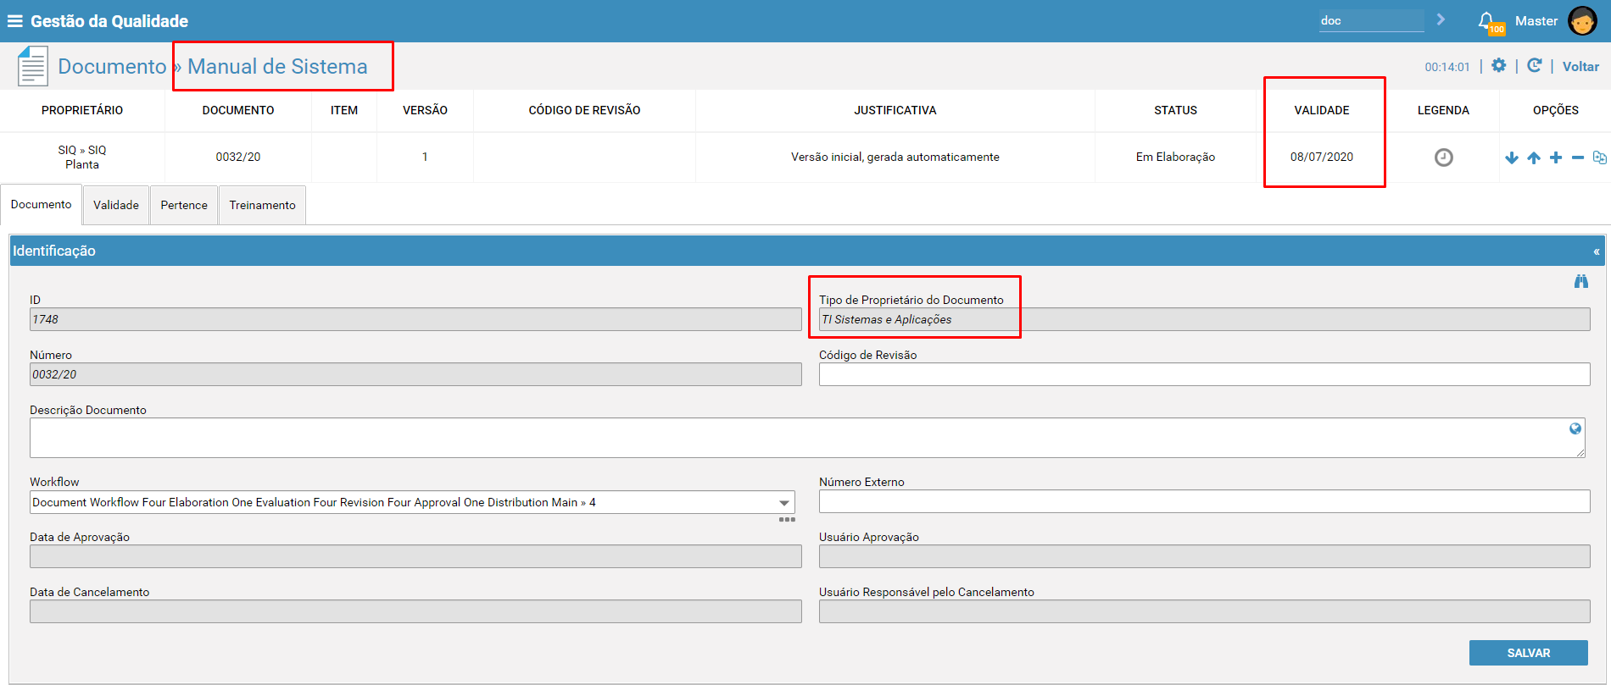1611x685 pixels.
Task: Click Manual de Sistema breadcrumb
Action: point(277,66)
